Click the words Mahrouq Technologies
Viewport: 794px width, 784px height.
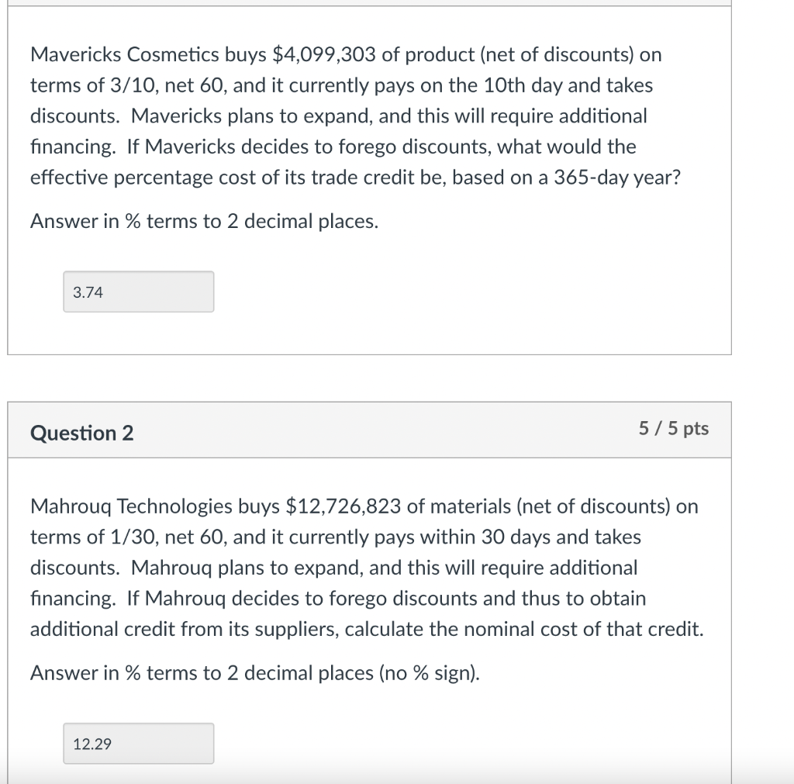130,506
